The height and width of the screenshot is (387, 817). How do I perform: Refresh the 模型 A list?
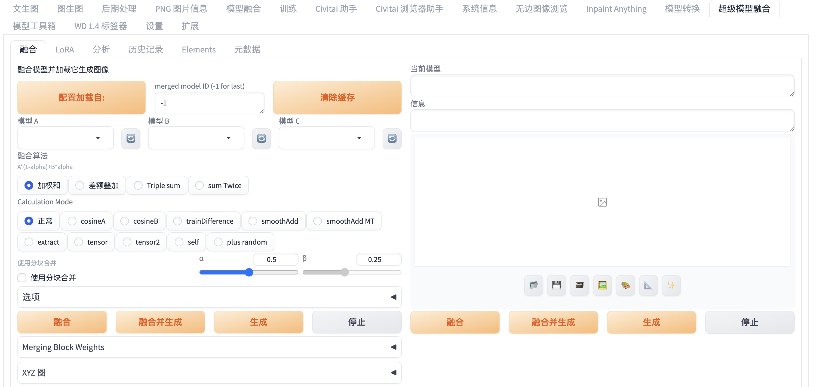(x=131, y=138)
